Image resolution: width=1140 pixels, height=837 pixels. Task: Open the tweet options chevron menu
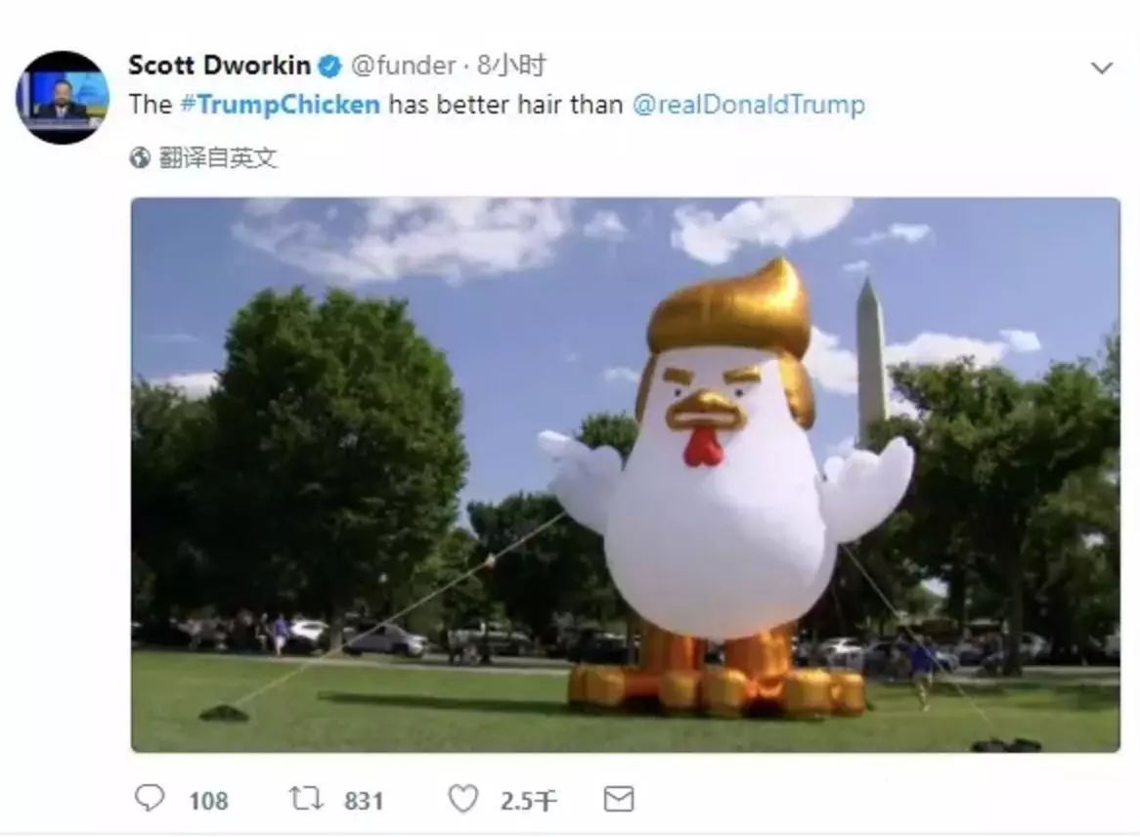[x=1102, y=68]
